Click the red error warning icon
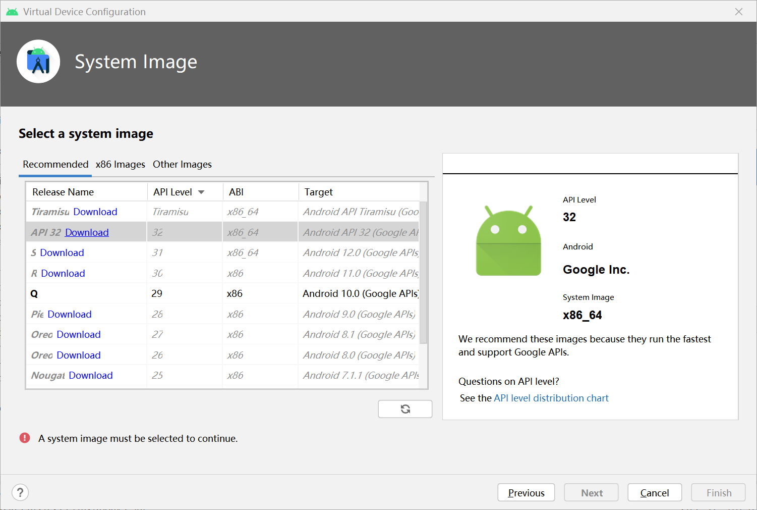 25,438
